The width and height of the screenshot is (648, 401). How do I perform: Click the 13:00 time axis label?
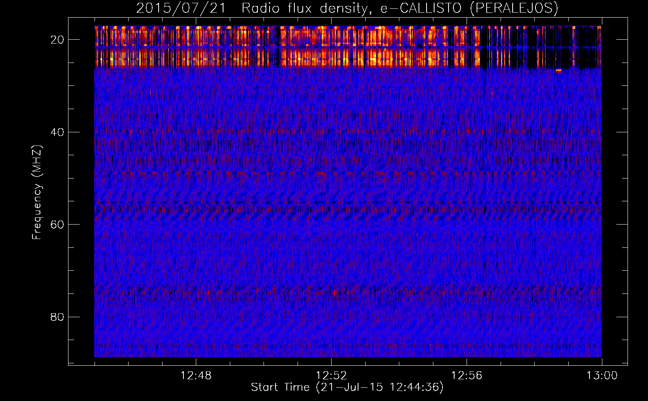coord(602,376)
